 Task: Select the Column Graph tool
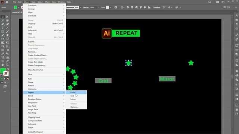pos(7,57)
